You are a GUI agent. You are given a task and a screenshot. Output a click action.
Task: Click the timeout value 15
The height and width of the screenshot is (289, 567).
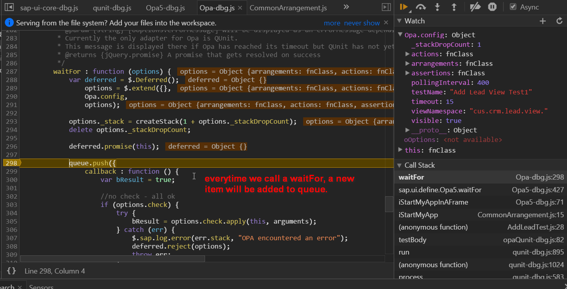point(449,101)
